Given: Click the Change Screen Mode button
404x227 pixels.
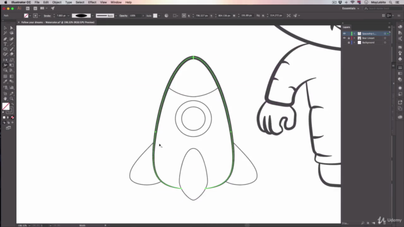Looking at the screenshot, I should [x=8, y=127].
